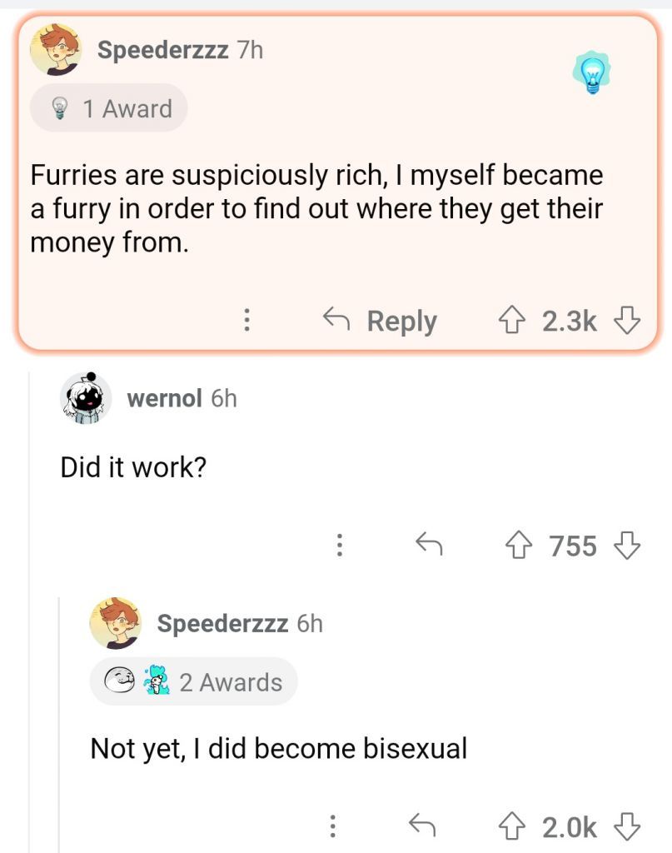Image resolution: width=672 pixels, height=853 pixels.
Task: Open wernol's user profile name
Action: [x=164, y=398]
